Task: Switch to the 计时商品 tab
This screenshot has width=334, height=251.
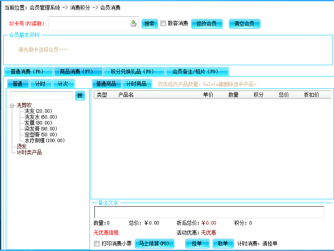Action: (137, 84)
